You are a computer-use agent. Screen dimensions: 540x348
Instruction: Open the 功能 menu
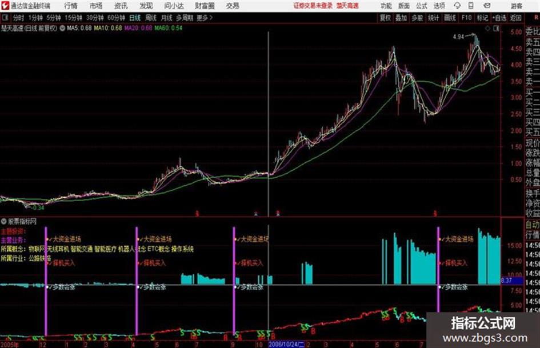pos(386,6)
